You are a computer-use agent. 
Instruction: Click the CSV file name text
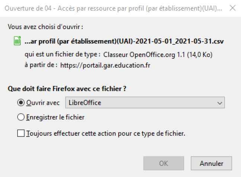[124, 41]
